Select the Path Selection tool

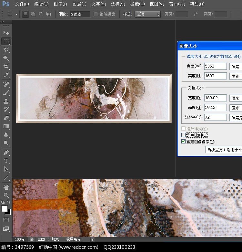[6, 169]
